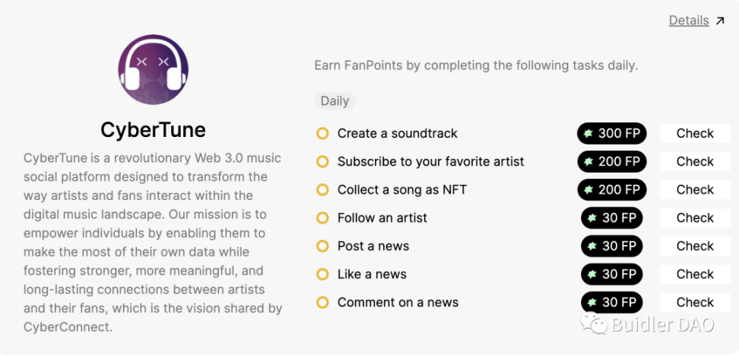
Task: Toggle the Create a soundtrack status circle
Action: [322, 133]
